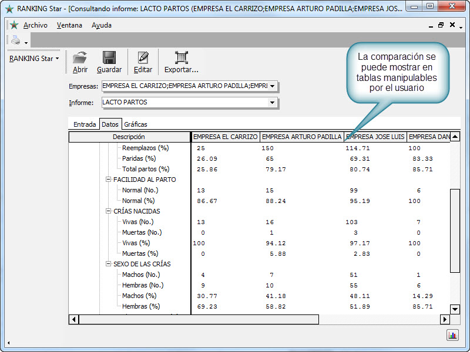Select the Datos tab
This screenshot has width=470, height=352.
(x=110, y=124)
